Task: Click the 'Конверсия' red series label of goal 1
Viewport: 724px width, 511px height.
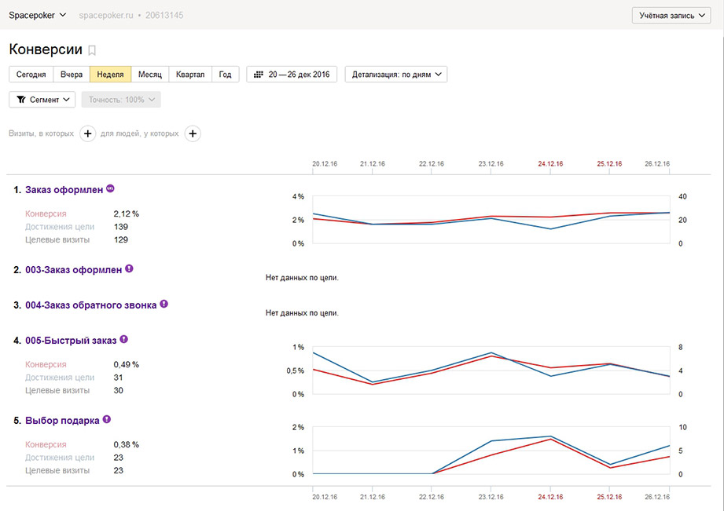Action: 46,214
